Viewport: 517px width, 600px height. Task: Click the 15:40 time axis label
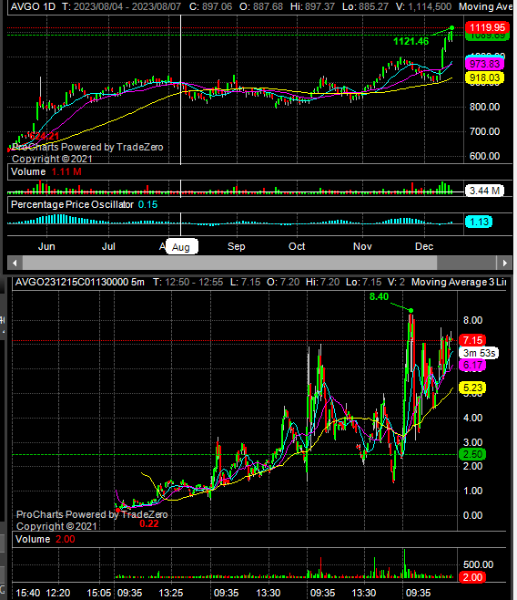(x=28, y=593)
